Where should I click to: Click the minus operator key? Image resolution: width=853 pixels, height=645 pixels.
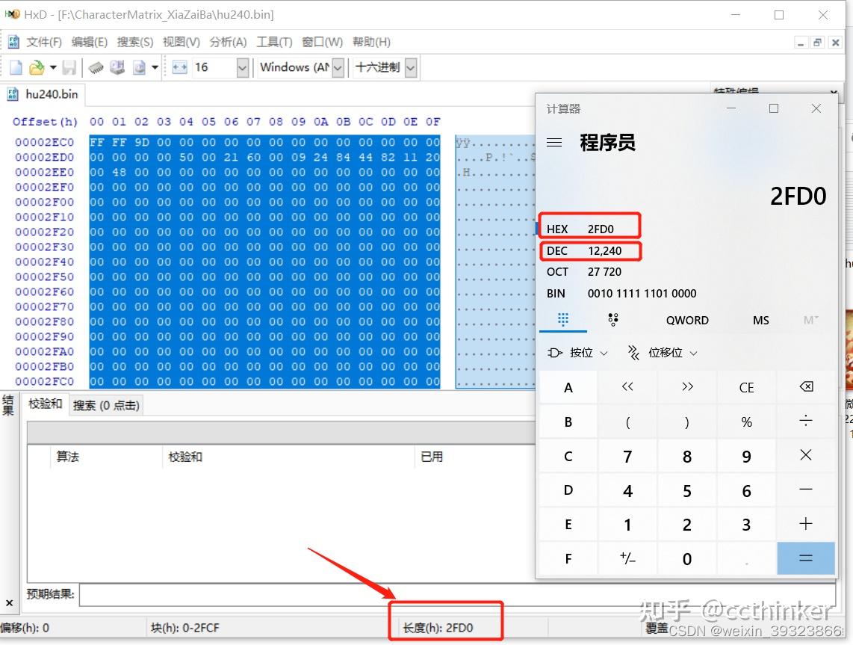point(806,490)
